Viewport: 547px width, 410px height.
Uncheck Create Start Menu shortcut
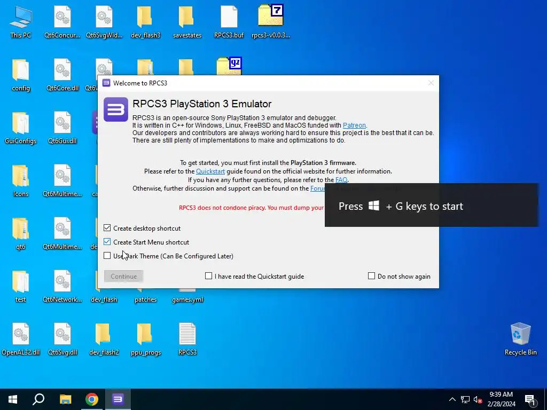(x=107, y=242)
